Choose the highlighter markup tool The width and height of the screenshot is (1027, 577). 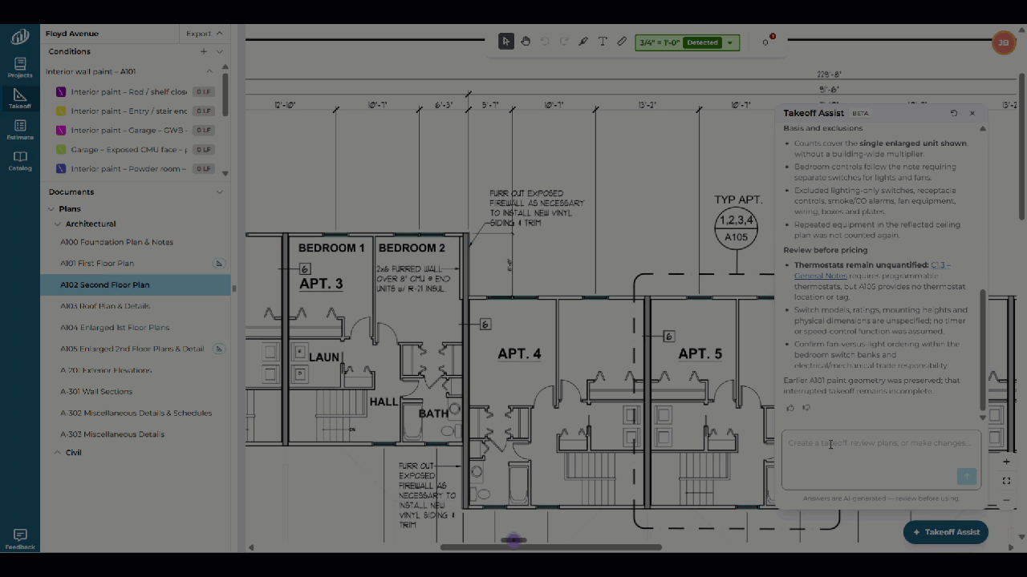pyautogui.click(x=583, y=42)
